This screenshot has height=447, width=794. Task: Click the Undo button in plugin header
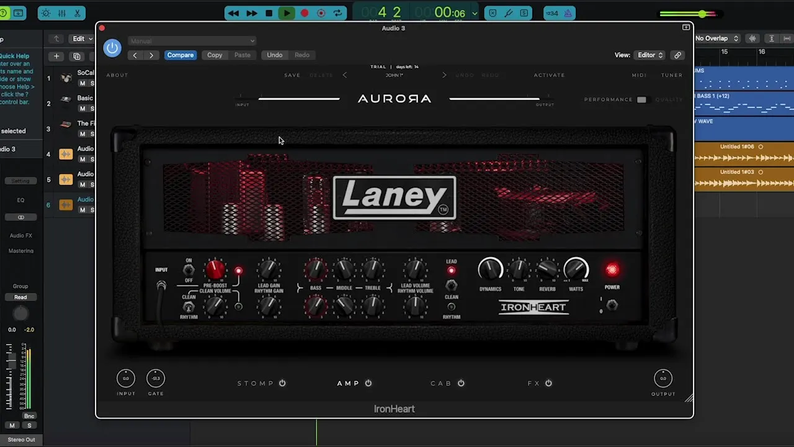pos(274,55)
